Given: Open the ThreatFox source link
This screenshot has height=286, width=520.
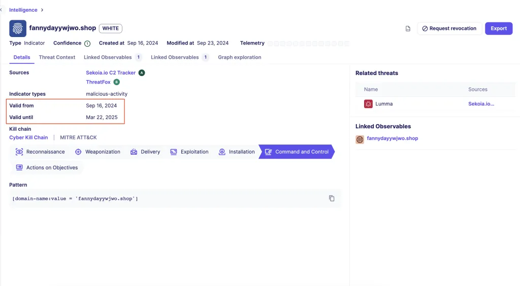Looking at the screenshot, I should coord(98,82).
